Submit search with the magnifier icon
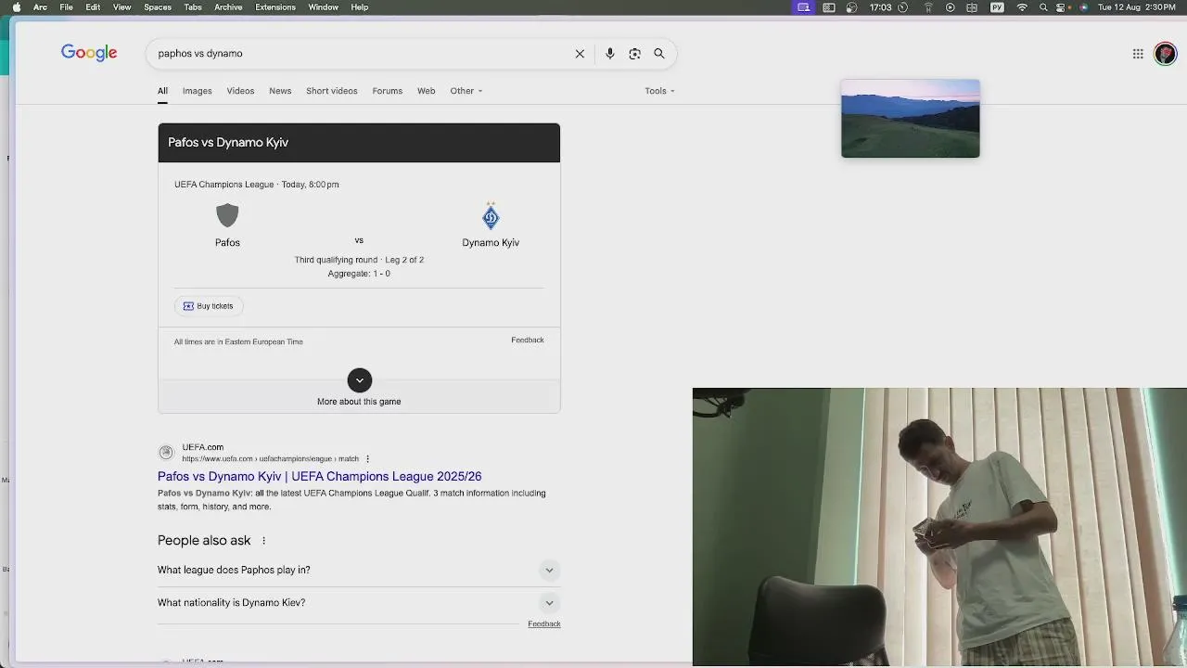The width and height of the screenshot is (1187, 668). coord(659,54)
